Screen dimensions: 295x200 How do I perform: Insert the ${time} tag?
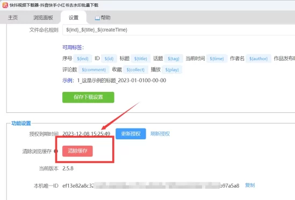(217, 59)
